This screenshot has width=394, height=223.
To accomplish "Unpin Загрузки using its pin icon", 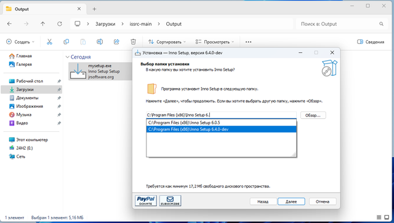I will pos(59,89).
